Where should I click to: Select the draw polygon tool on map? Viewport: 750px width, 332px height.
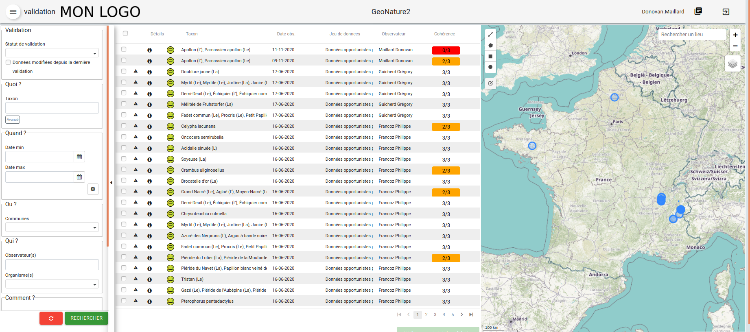(490, 46)
